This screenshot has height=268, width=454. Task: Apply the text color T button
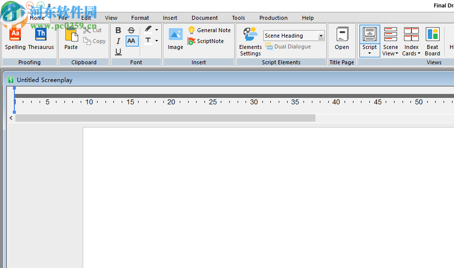point(148,41)
